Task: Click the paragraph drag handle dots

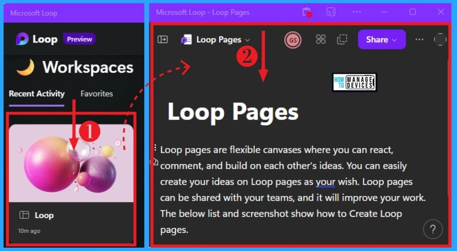Action: click(x=155, y=148)
